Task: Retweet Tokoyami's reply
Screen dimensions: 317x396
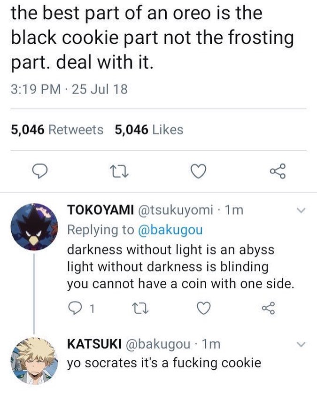Action: (138, 308)
